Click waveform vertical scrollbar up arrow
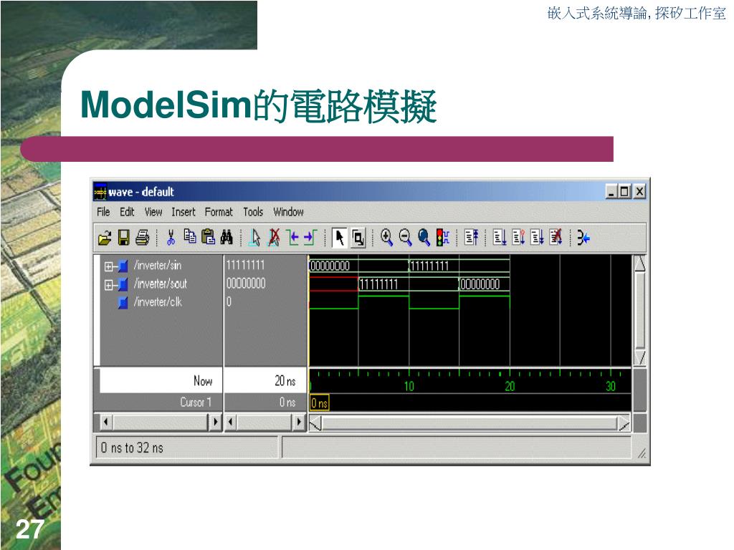 [x=640, y=264]
